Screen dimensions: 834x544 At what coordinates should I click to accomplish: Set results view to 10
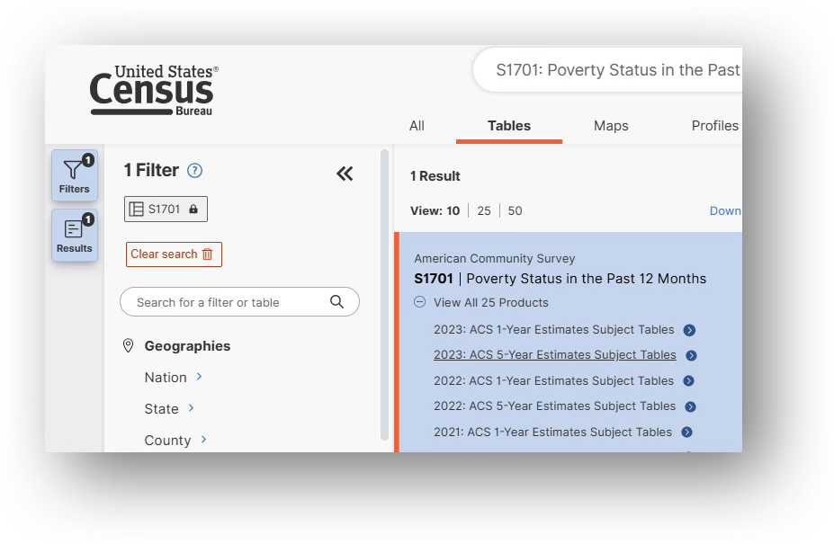pyautogui.click(x=453, y=210)
